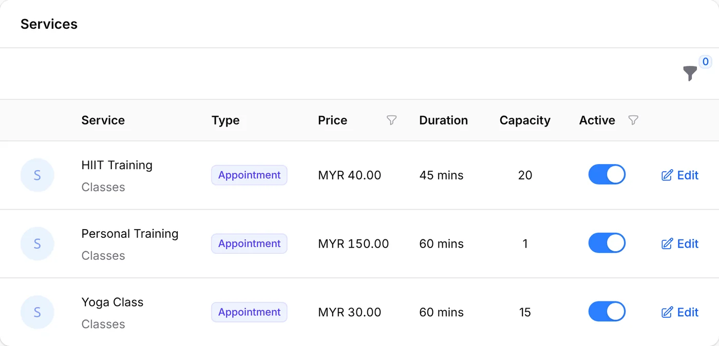Click the capacity value 15
Screen dimensions: 719x346
(525, 312)
